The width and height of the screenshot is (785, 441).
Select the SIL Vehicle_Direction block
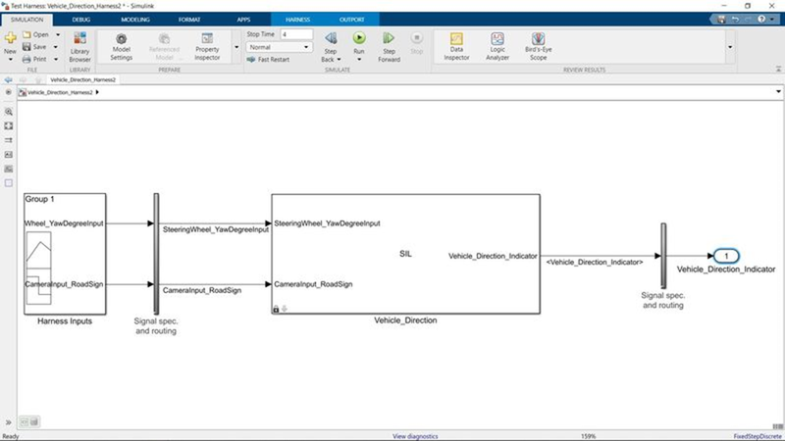click(x=405, y=254)
